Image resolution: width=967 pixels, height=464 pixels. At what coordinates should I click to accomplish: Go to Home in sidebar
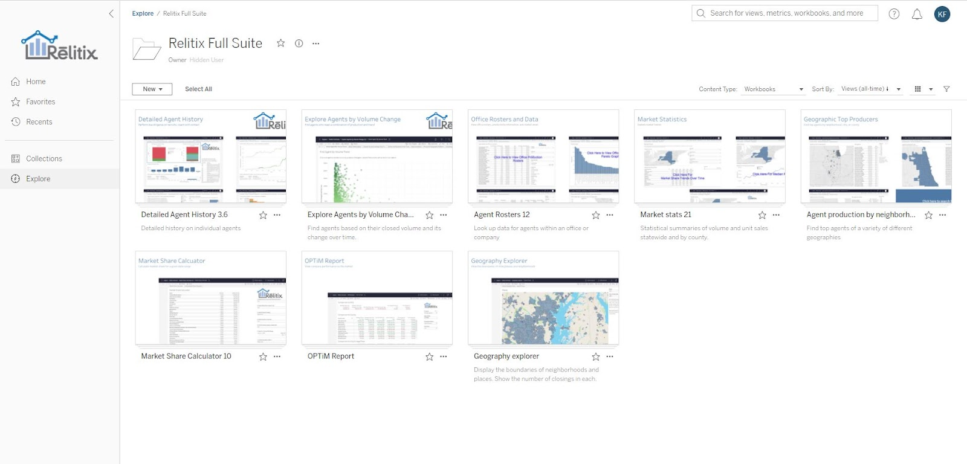36,82
